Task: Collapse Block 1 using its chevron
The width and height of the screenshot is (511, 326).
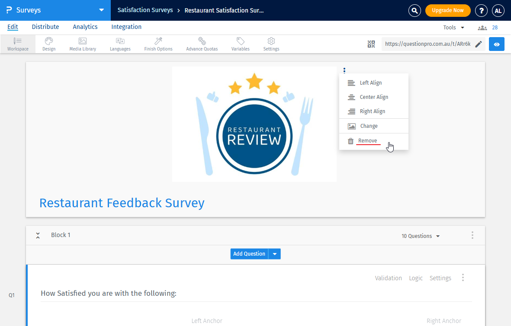Action: tap(38, 235)
